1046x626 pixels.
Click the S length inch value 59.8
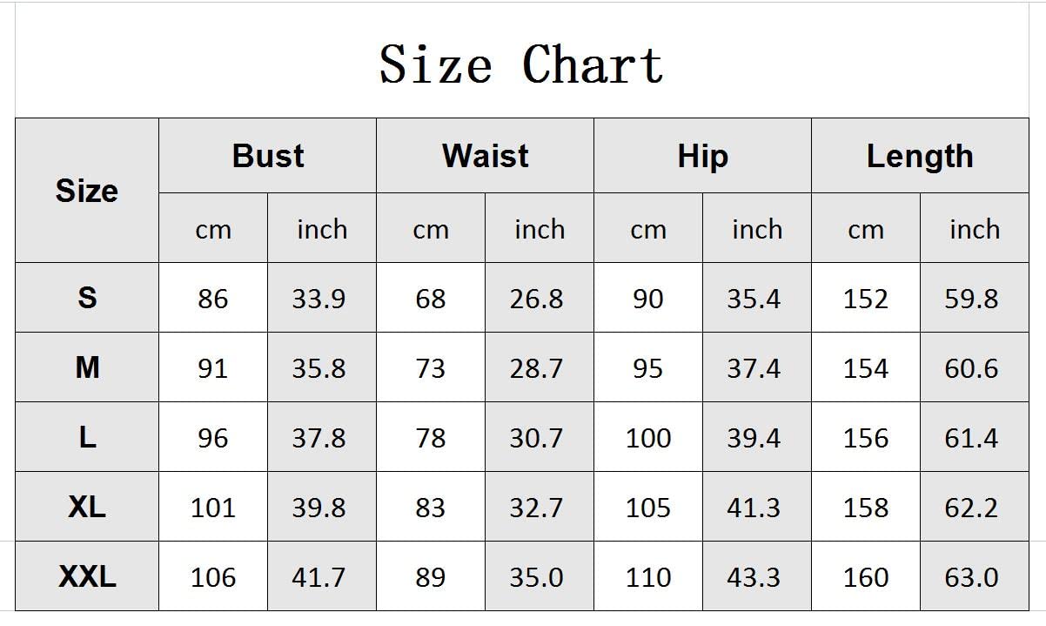[971, 299]
